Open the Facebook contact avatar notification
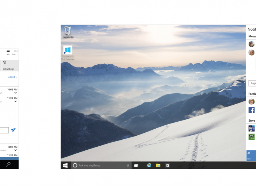The width and height of the screenshot is (256, 188). 252,101
